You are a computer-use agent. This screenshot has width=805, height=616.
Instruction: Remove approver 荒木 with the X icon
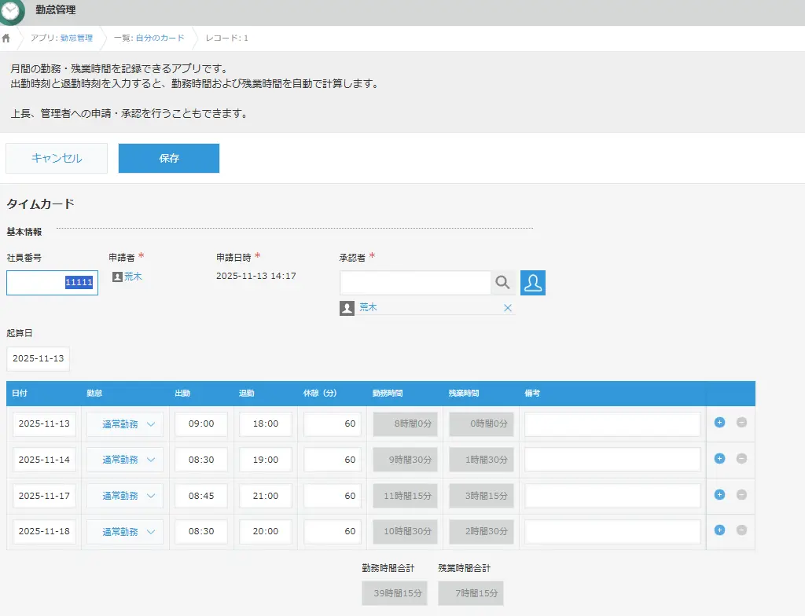(x=507, y=308)
